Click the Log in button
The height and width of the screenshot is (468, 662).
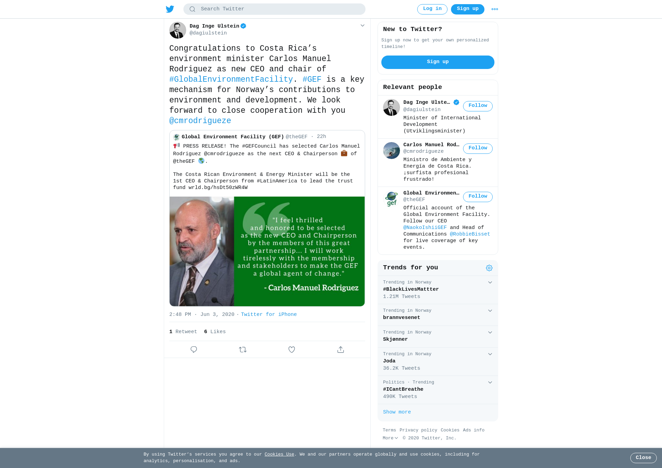click(432, 9)
